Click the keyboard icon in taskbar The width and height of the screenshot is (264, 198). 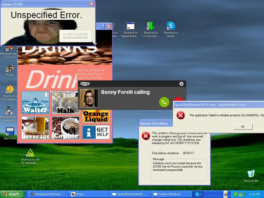(x=226, y=194)
